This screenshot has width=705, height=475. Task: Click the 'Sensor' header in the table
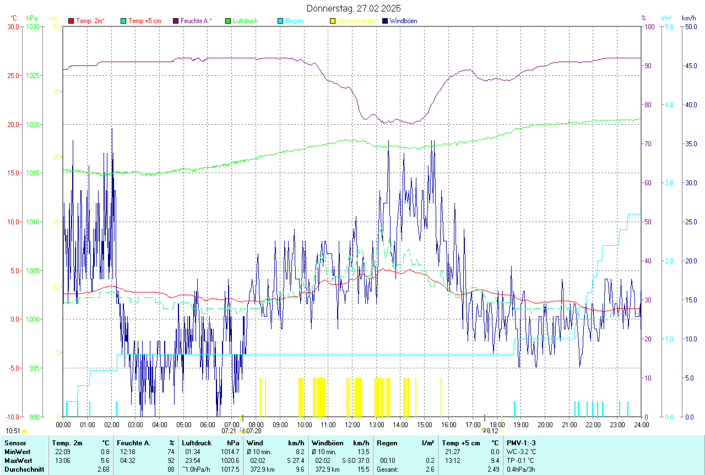click(x=14, y=443)
